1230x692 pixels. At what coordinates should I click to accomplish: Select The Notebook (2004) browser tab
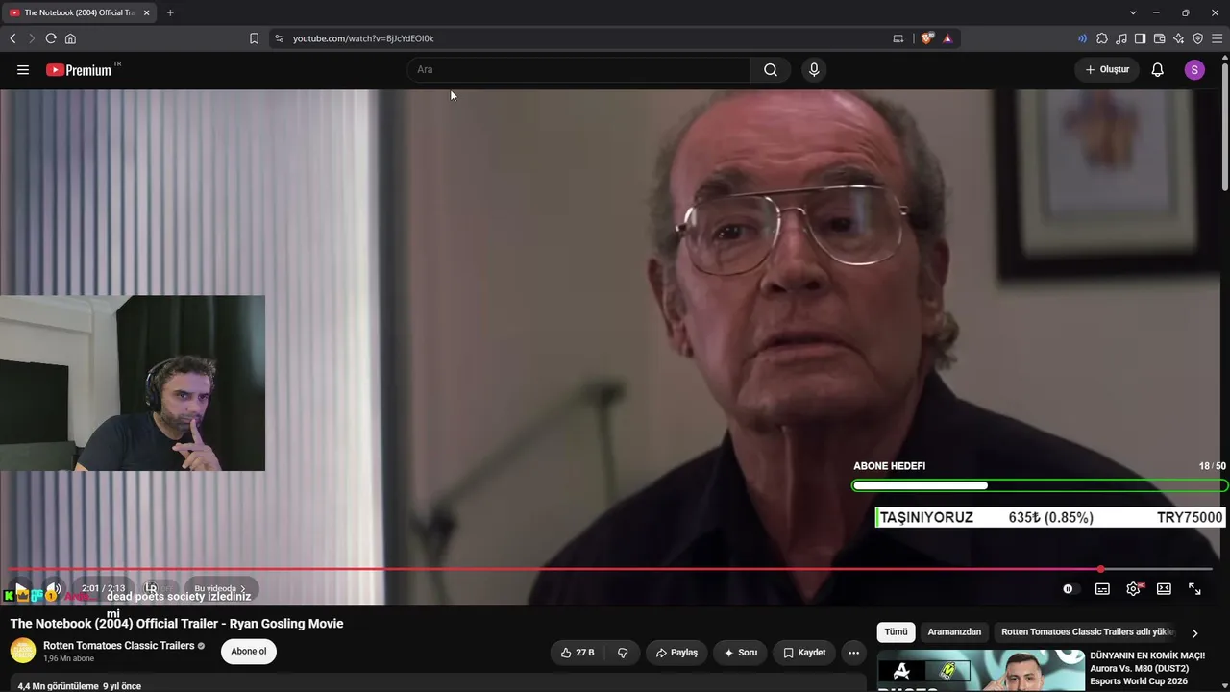[81, 12]
